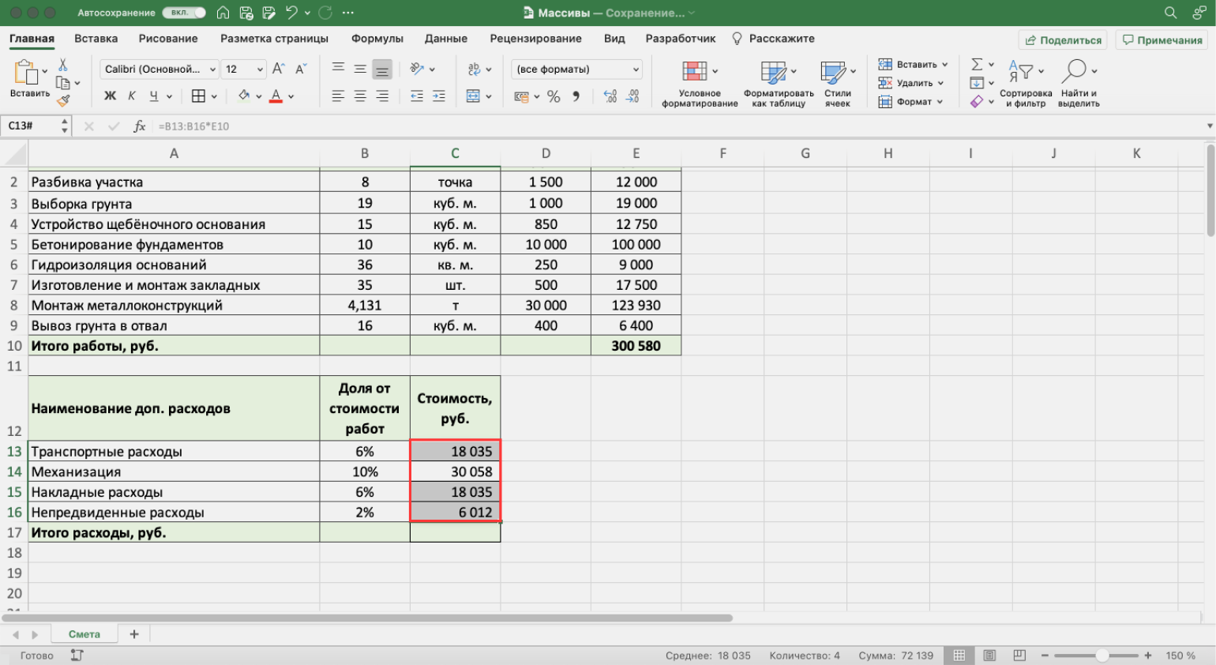Click the Align top icon
The image size is (1216, 665).
[338, 69]
